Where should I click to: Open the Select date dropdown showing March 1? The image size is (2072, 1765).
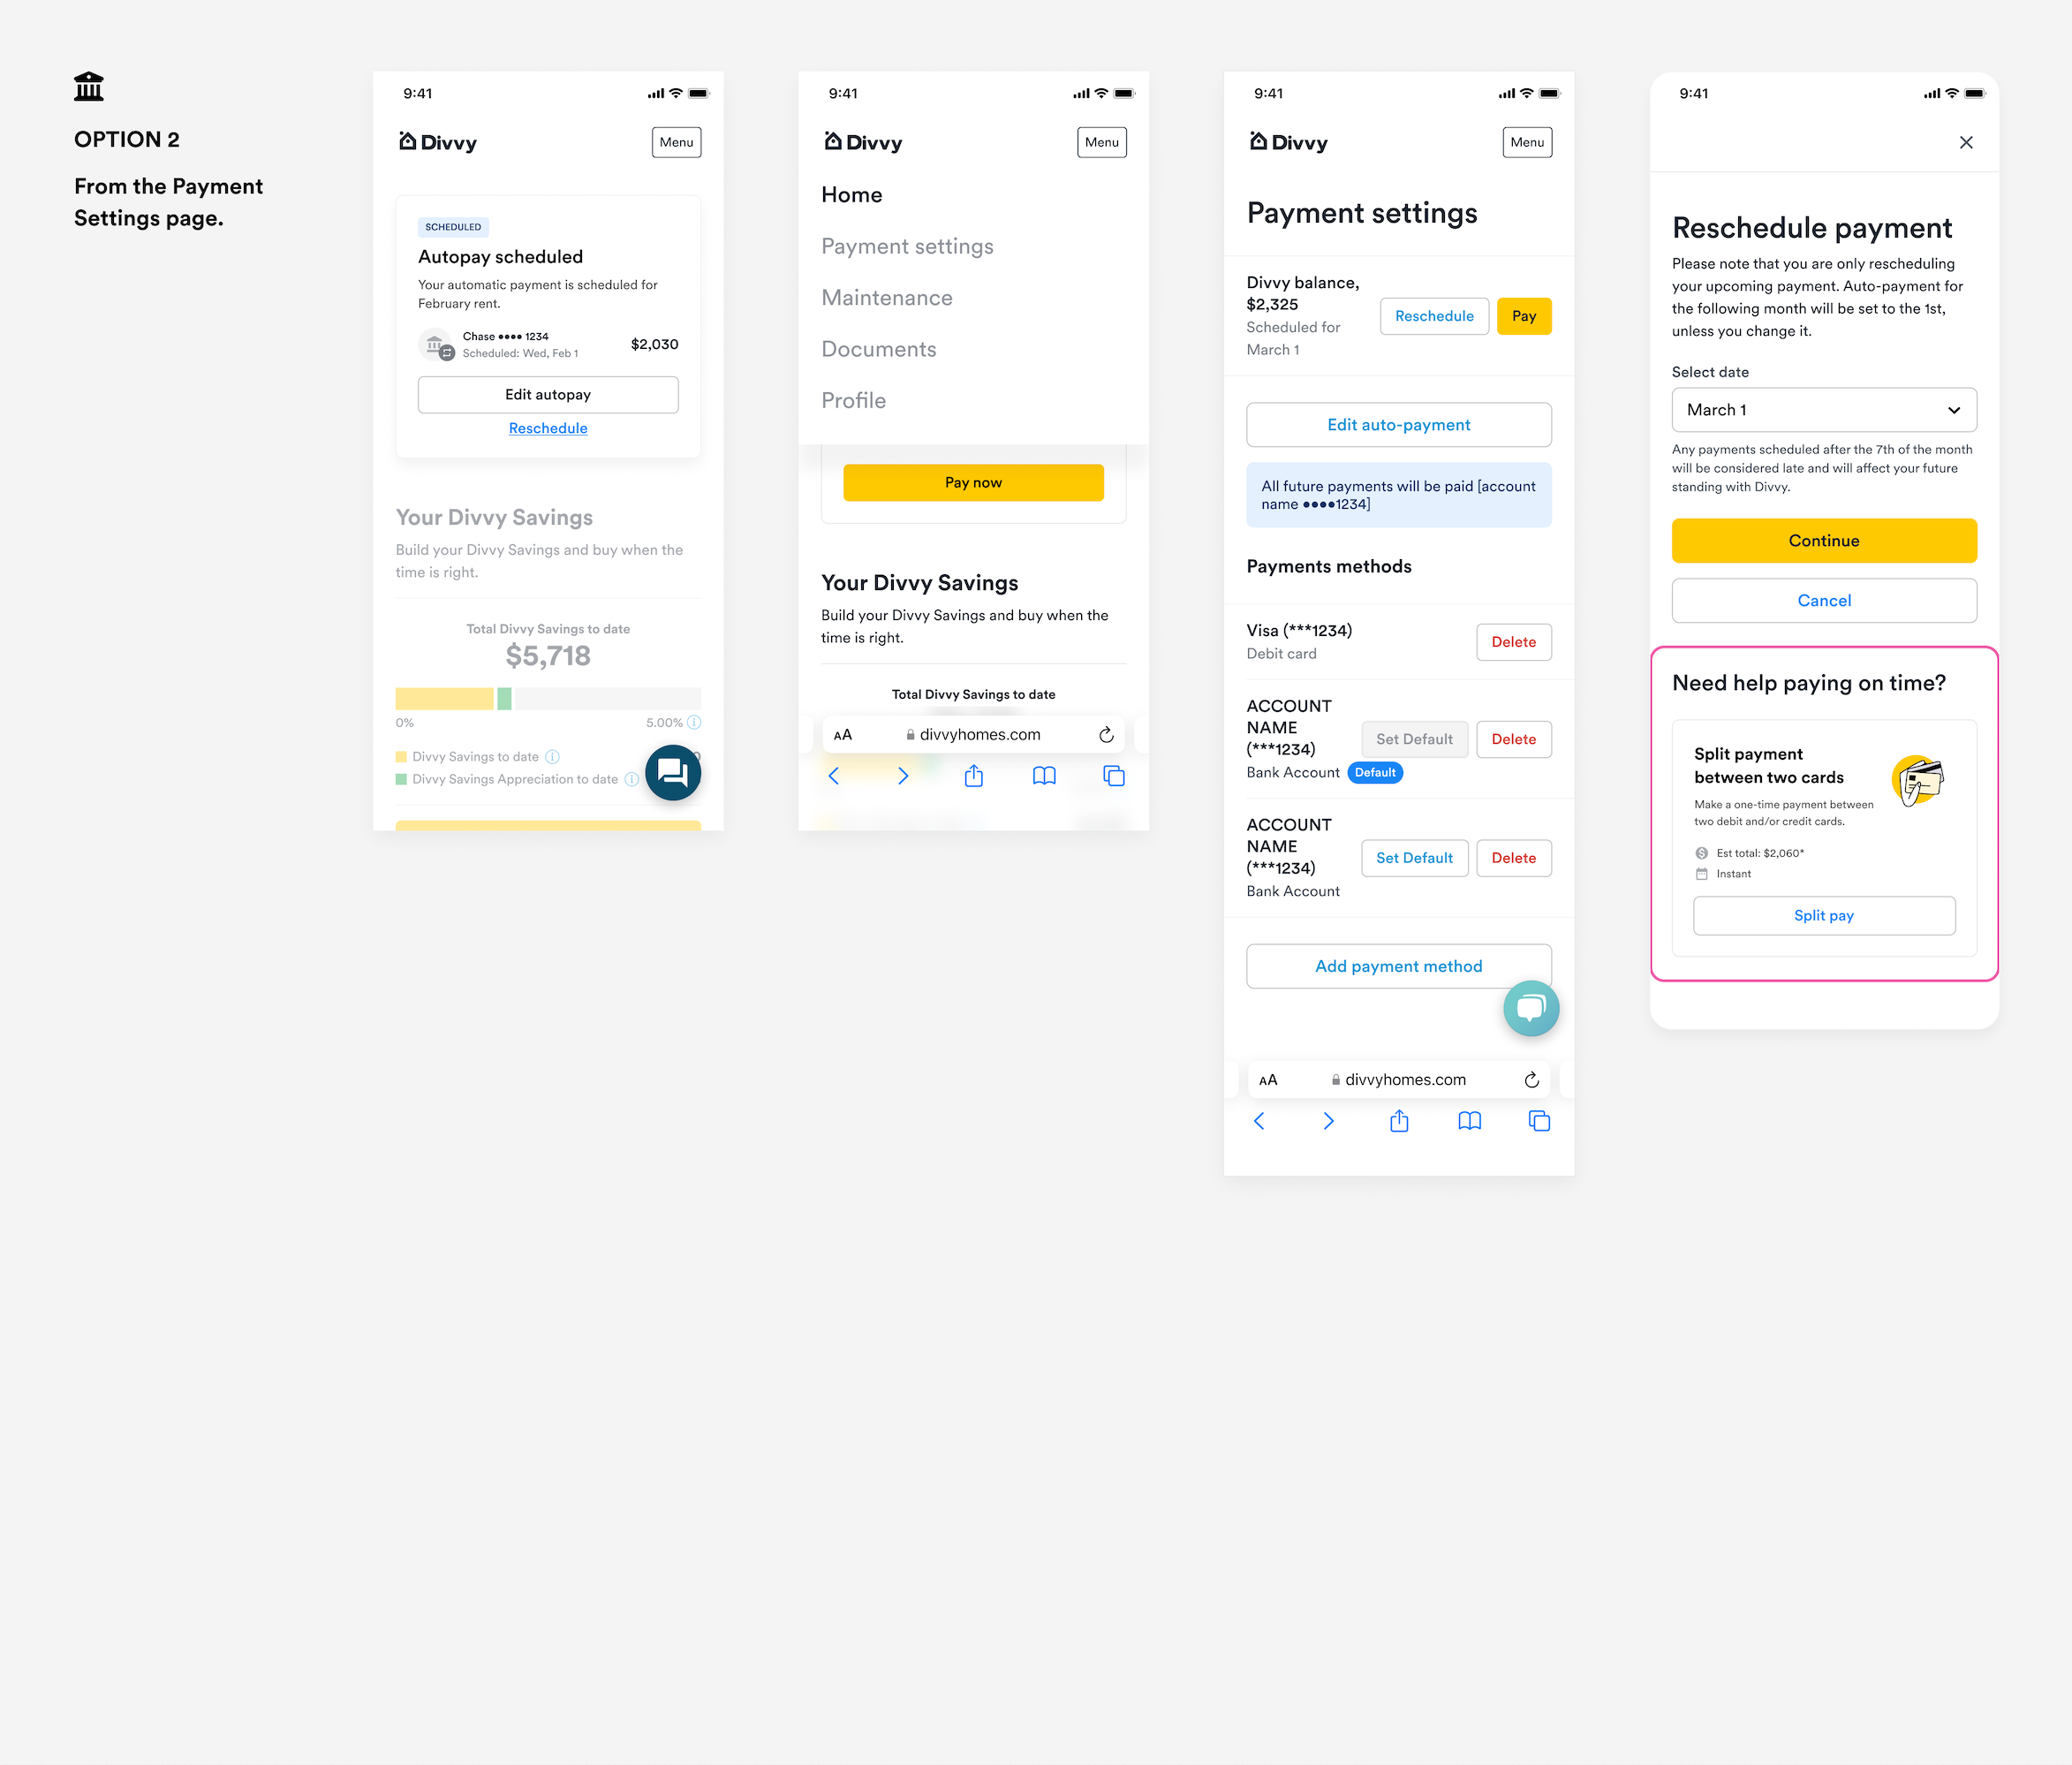(x=1824, y=410)
